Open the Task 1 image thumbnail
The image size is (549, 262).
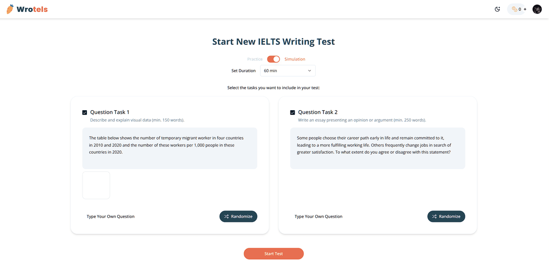[96, 185]
